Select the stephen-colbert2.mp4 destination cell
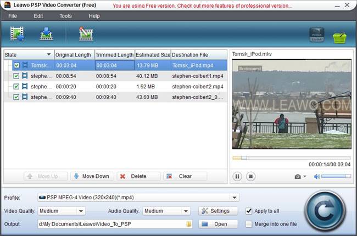Screen dimensions: 357x236 (x=198, y=87)
